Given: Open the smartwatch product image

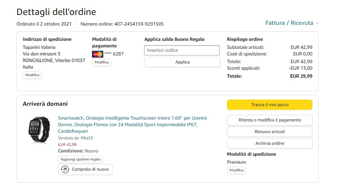Looking at the screenshot, I should click(39, 130).
